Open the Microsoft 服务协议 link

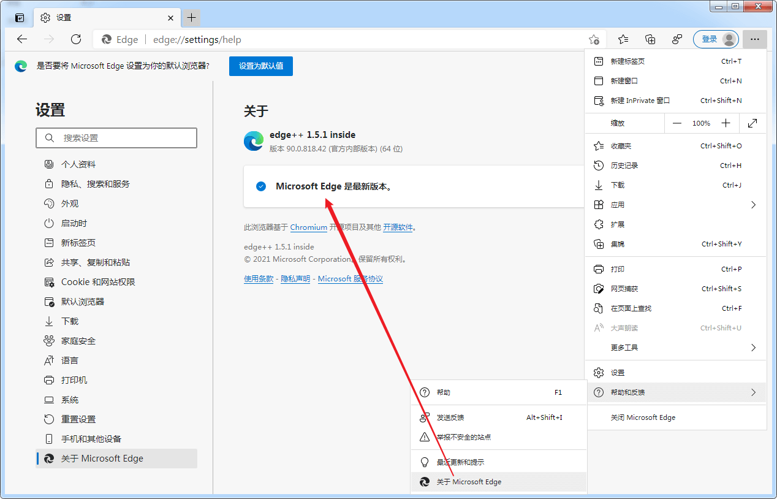pyautogui.click(x=351, y=279)
